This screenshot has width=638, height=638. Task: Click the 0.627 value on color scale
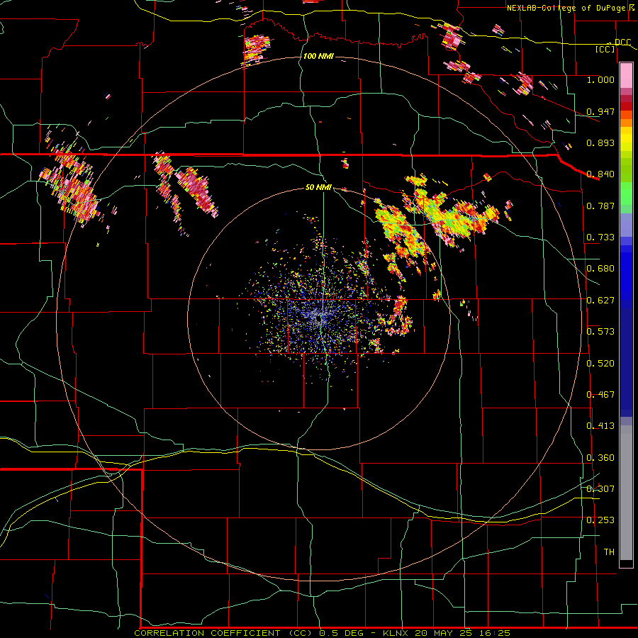tap(600, 301)
